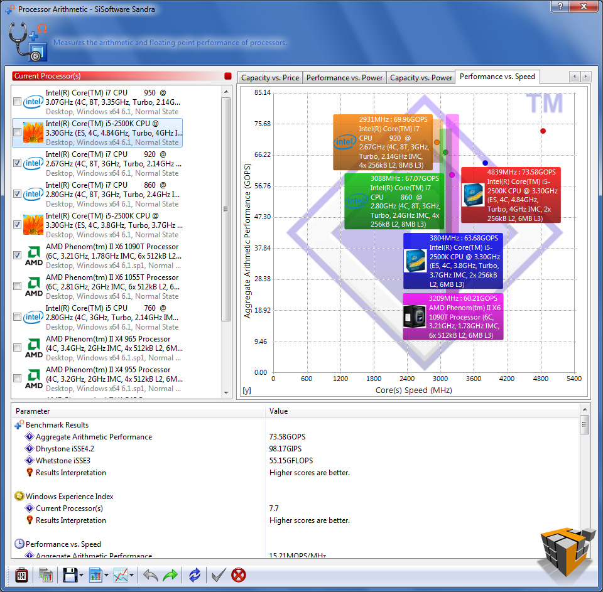603x592 pixels.
Task: Select the AMD Phenom II X4 955 Processor row
Action: pyautogui.click(x=98, y=379)
